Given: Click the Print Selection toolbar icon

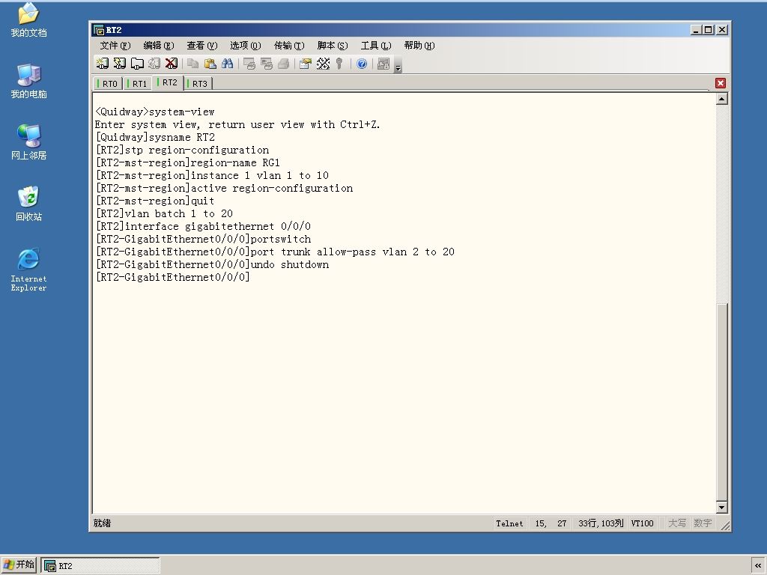Looking at the screenshot, I should (x=267, y=64).
